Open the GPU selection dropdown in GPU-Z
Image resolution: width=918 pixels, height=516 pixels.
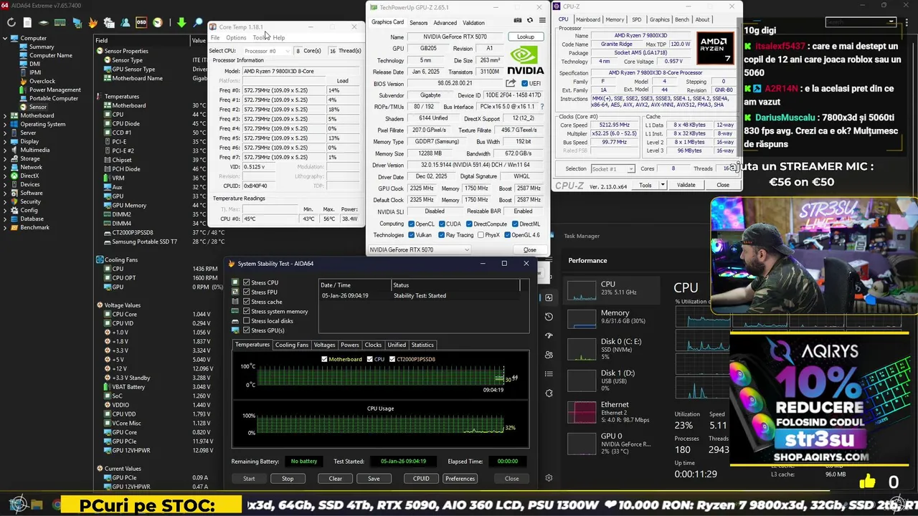point(420,249)
